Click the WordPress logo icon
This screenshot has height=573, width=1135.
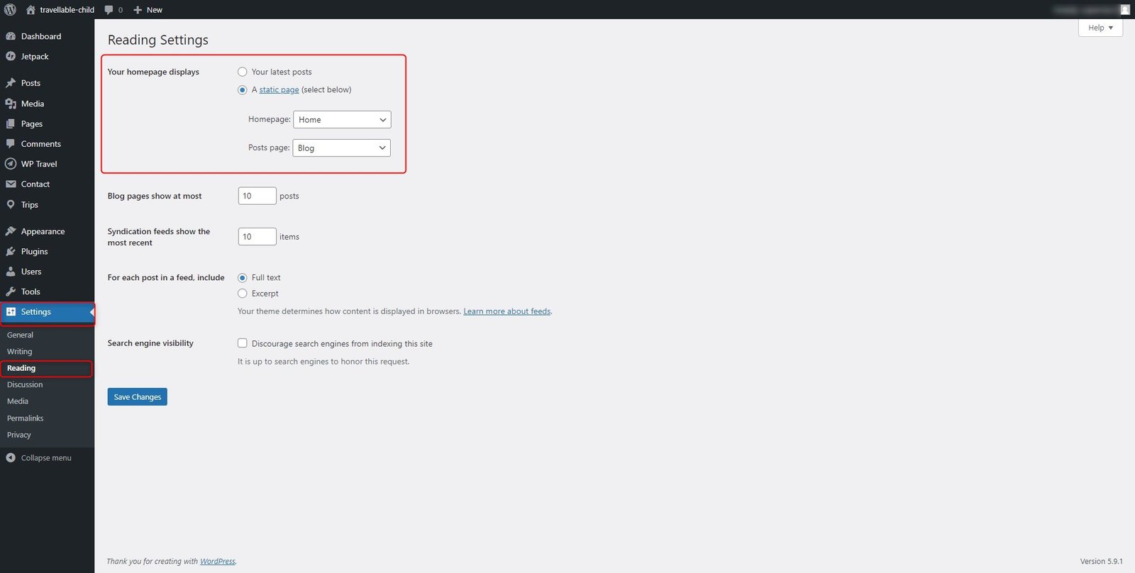10,10
